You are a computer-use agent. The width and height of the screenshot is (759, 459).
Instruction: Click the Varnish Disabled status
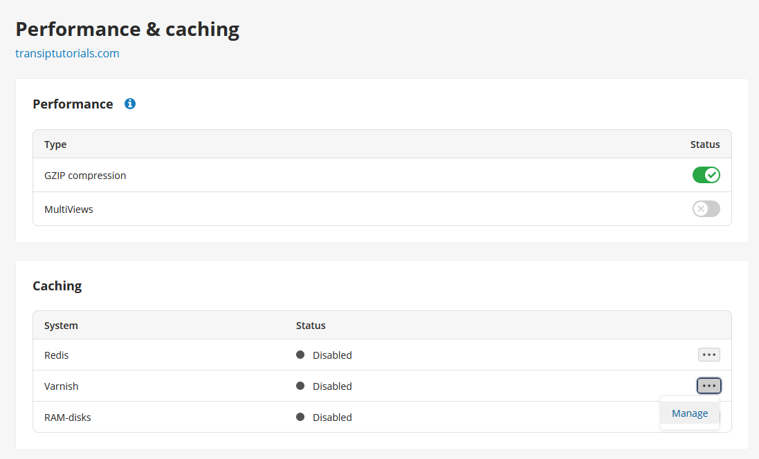pos(324,386)
